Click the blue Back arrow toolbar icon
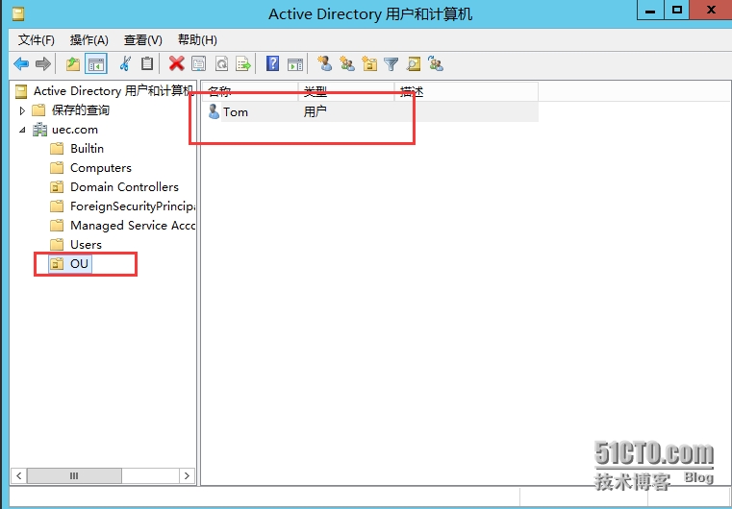This screenshot has width=732, height=509. click(x=21, y=63)
